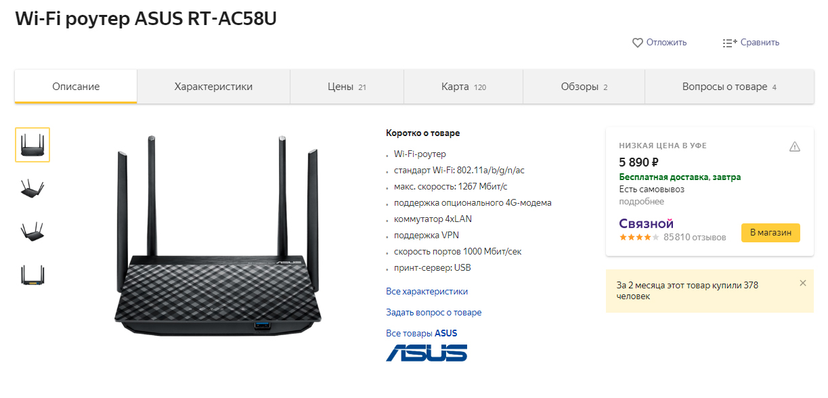Click the Связной store star rating
The width and height of the screenshot is (828, 398).
(x=639, y=238)
